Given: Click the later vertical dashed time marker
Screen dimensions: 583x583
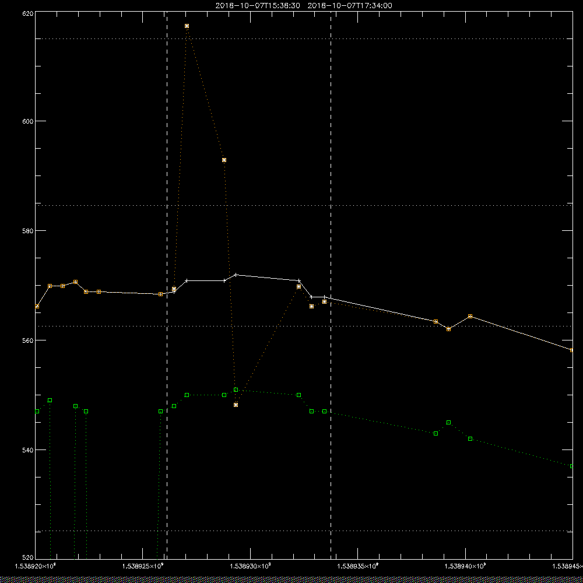Looking at the screenshot, I should 331,285.
